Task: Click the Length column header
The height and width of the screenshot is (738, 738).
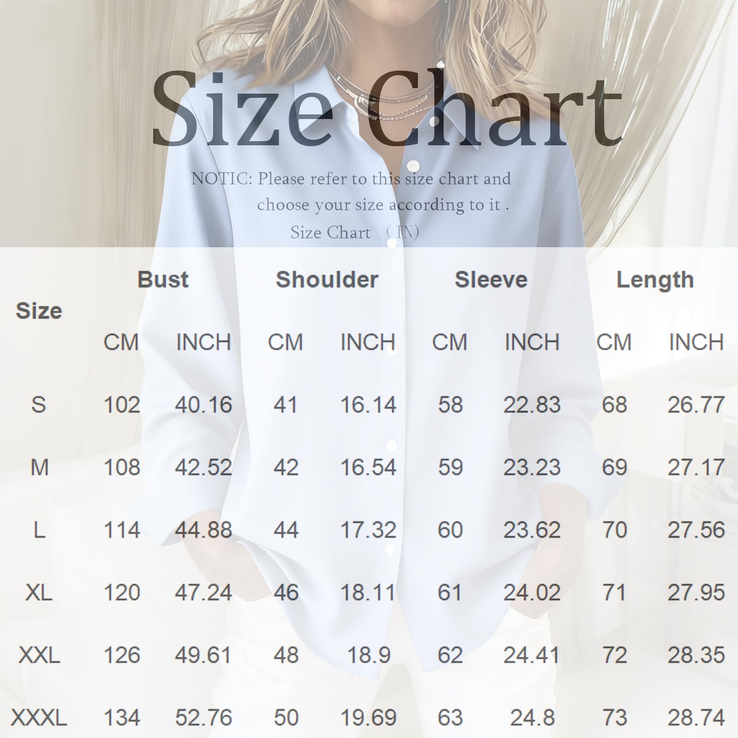Action: [x=655, y=280]
